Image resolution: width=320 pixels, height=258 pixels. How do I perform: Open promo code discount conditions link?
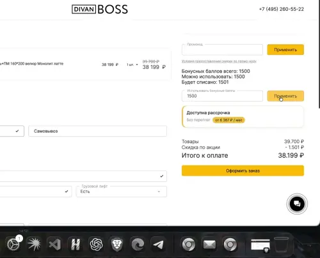[219, 61]
